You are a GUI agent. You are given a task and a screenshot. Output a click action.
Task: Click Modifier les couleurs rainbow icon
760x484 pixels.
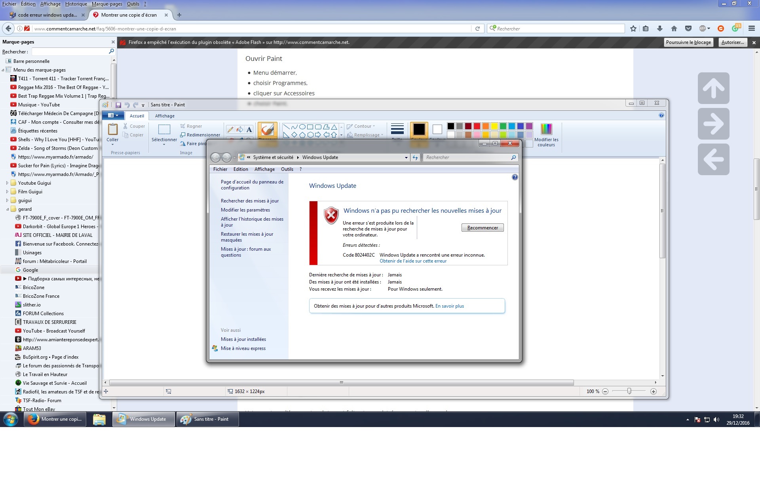tap(546, 129)
